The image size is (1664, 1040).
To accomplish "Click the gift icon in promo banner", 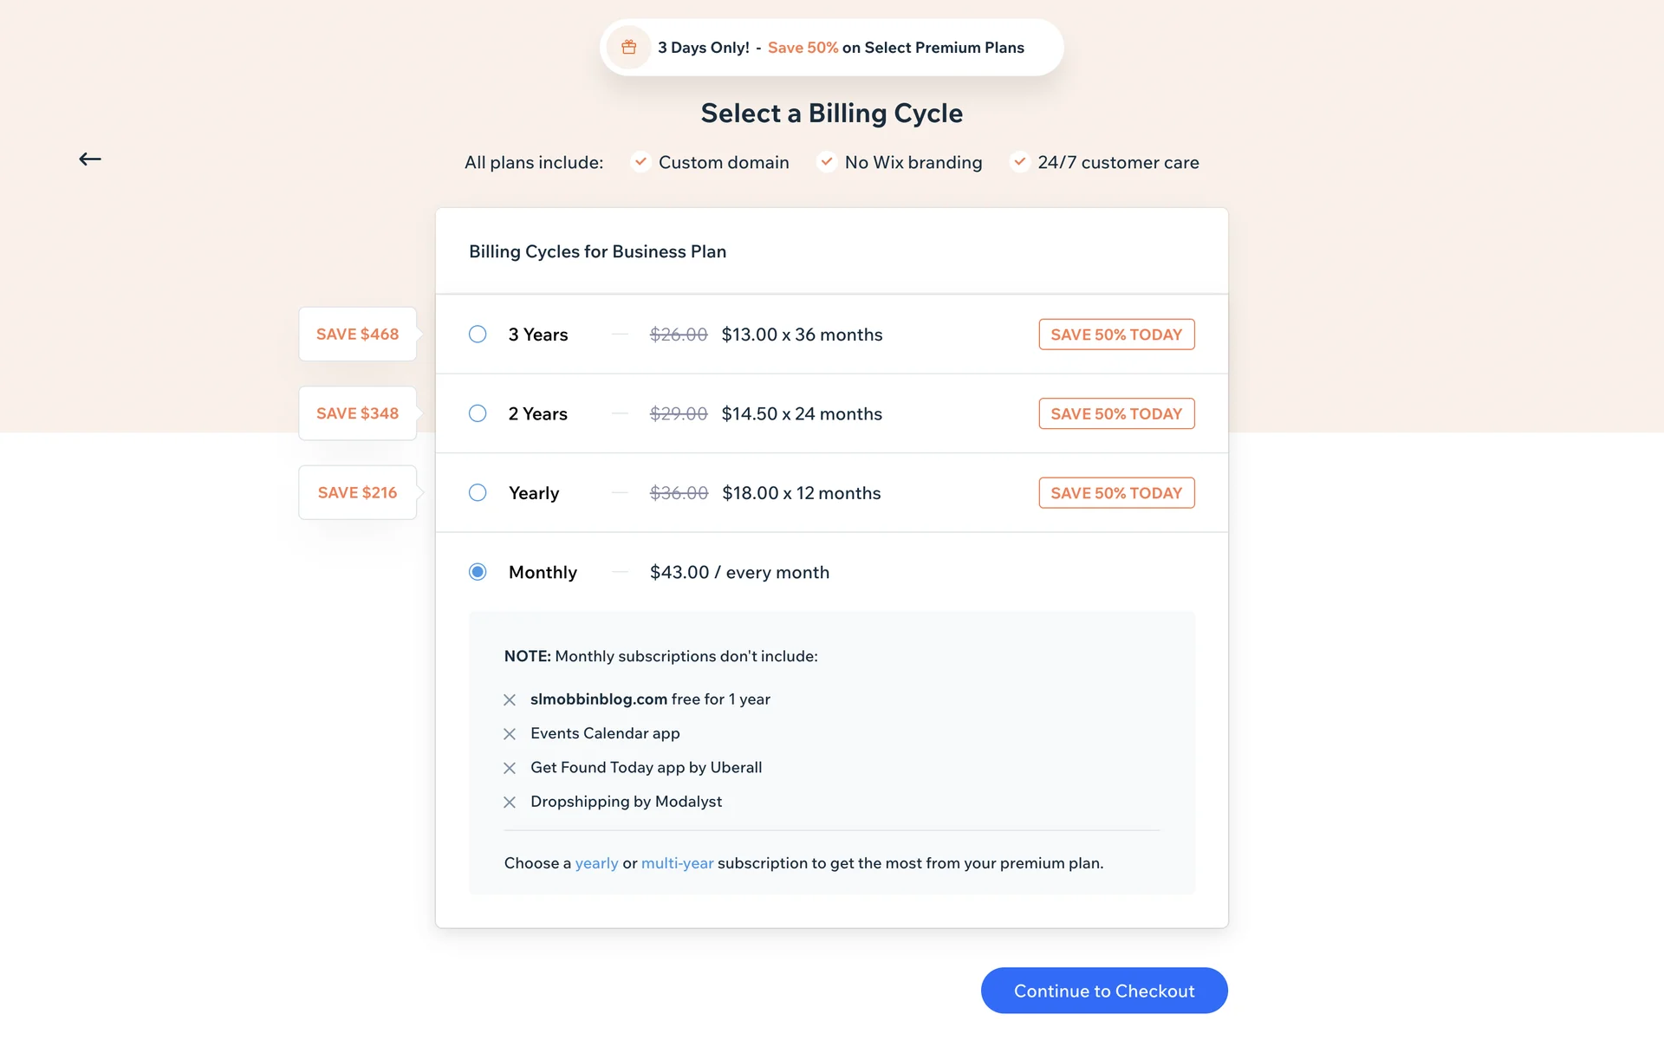I will tap(629, 48).
